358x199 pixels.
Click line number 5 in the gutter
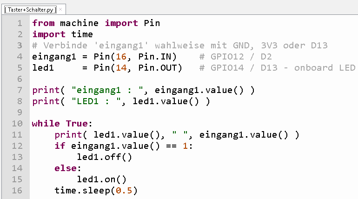tap(19, 67)
